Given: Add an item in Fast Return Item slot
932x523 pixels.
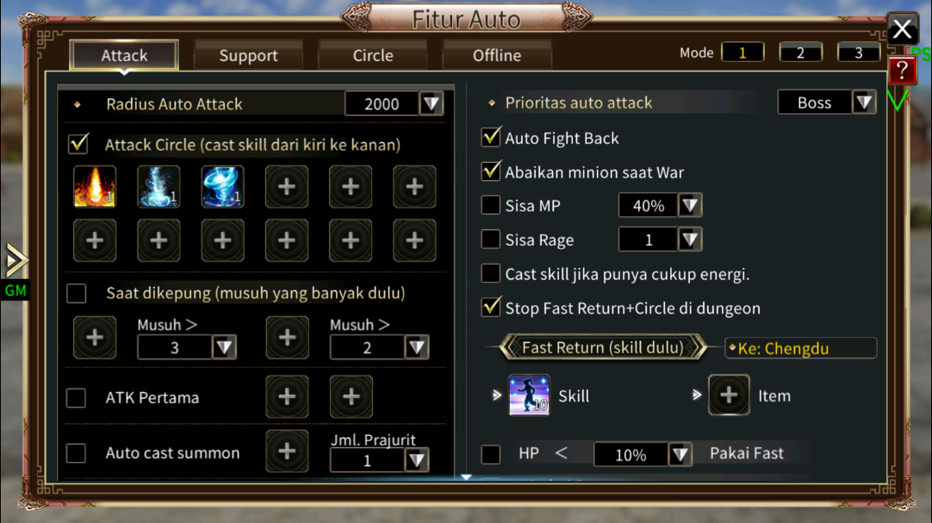Looking at the screenshot, I should pyautogui.click(x=729, y=395).
